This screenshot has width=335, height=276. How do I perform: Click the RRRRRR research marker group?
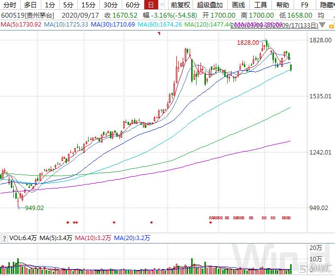coord(216,218)
